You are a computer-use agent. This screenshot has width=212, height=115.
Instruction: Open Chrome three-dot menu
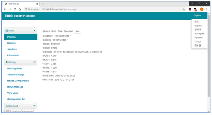coord(207,9)
